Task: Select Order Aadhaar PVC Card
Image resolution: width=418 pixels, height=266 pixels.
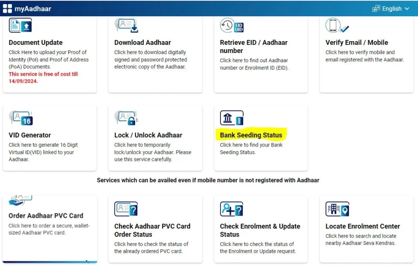Action: click(x=46, y=215)
